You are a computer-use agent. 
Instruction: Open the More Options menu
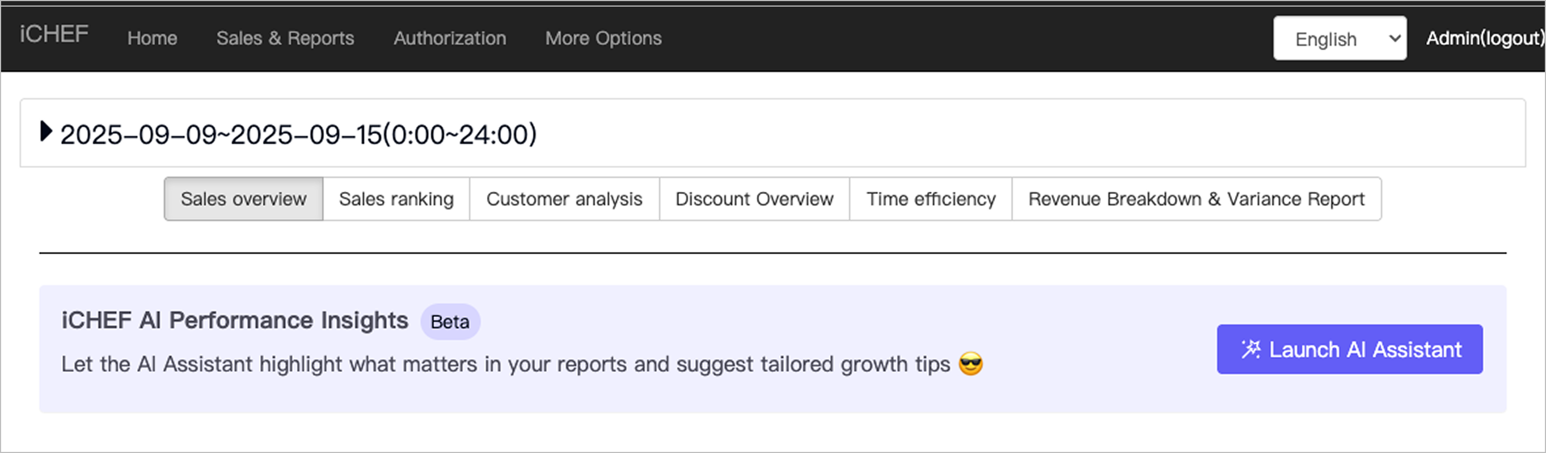pos(603,39)
